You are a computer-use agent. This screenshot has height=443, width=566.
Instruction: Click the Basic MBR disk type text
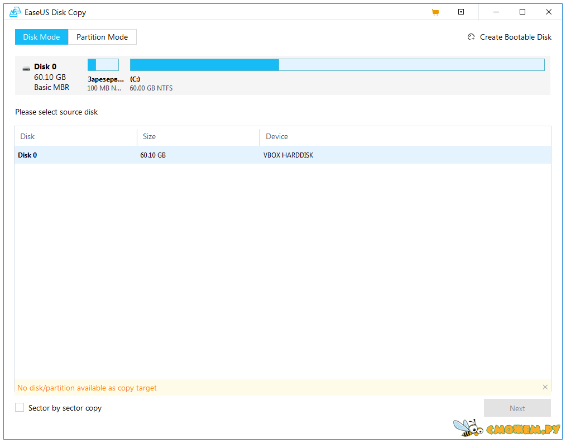[51, 88]
